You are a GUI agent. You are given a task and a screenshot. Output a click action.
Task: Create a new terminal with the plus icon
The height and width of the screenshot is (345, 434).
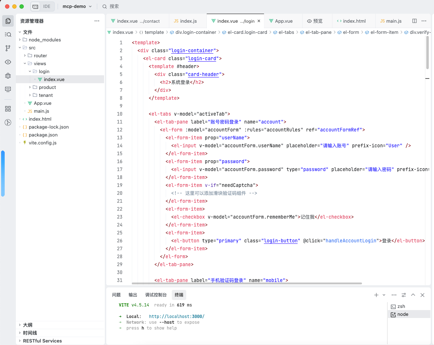(x=376, y=295)
